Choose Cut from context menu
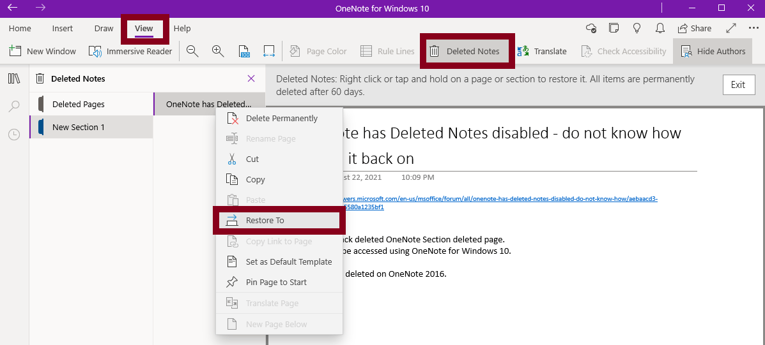The image size is (765, 345). coord(279,159)
